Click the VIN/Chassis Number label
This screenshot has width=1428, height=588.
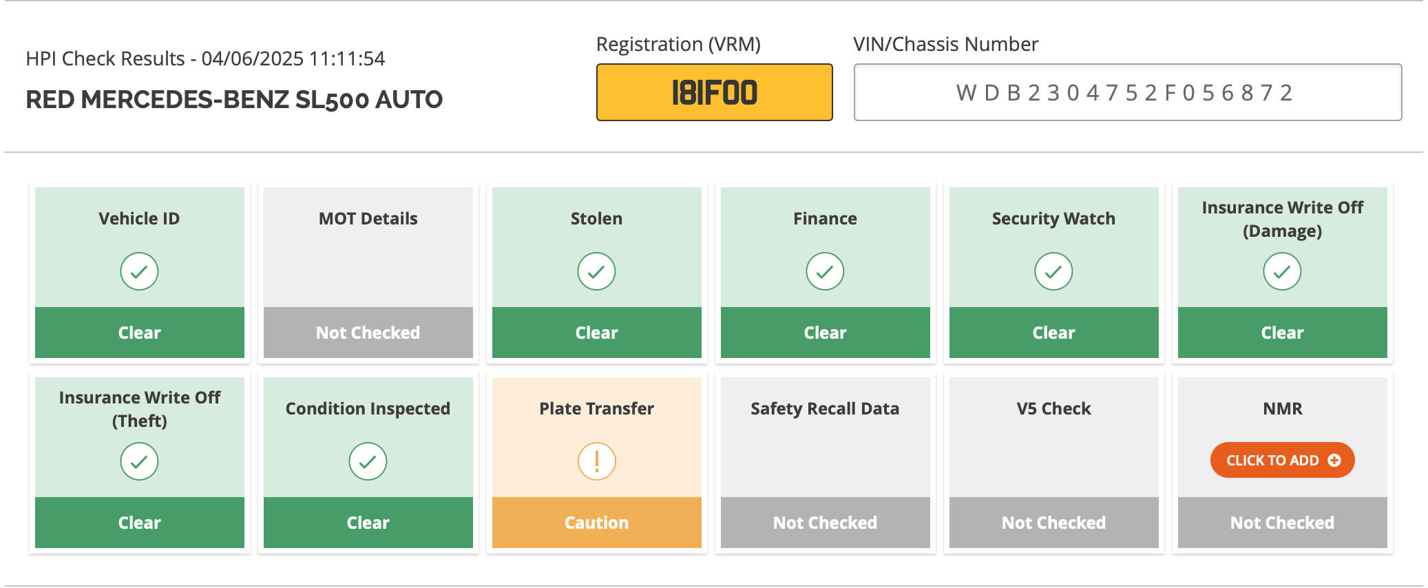click(945, 44)
